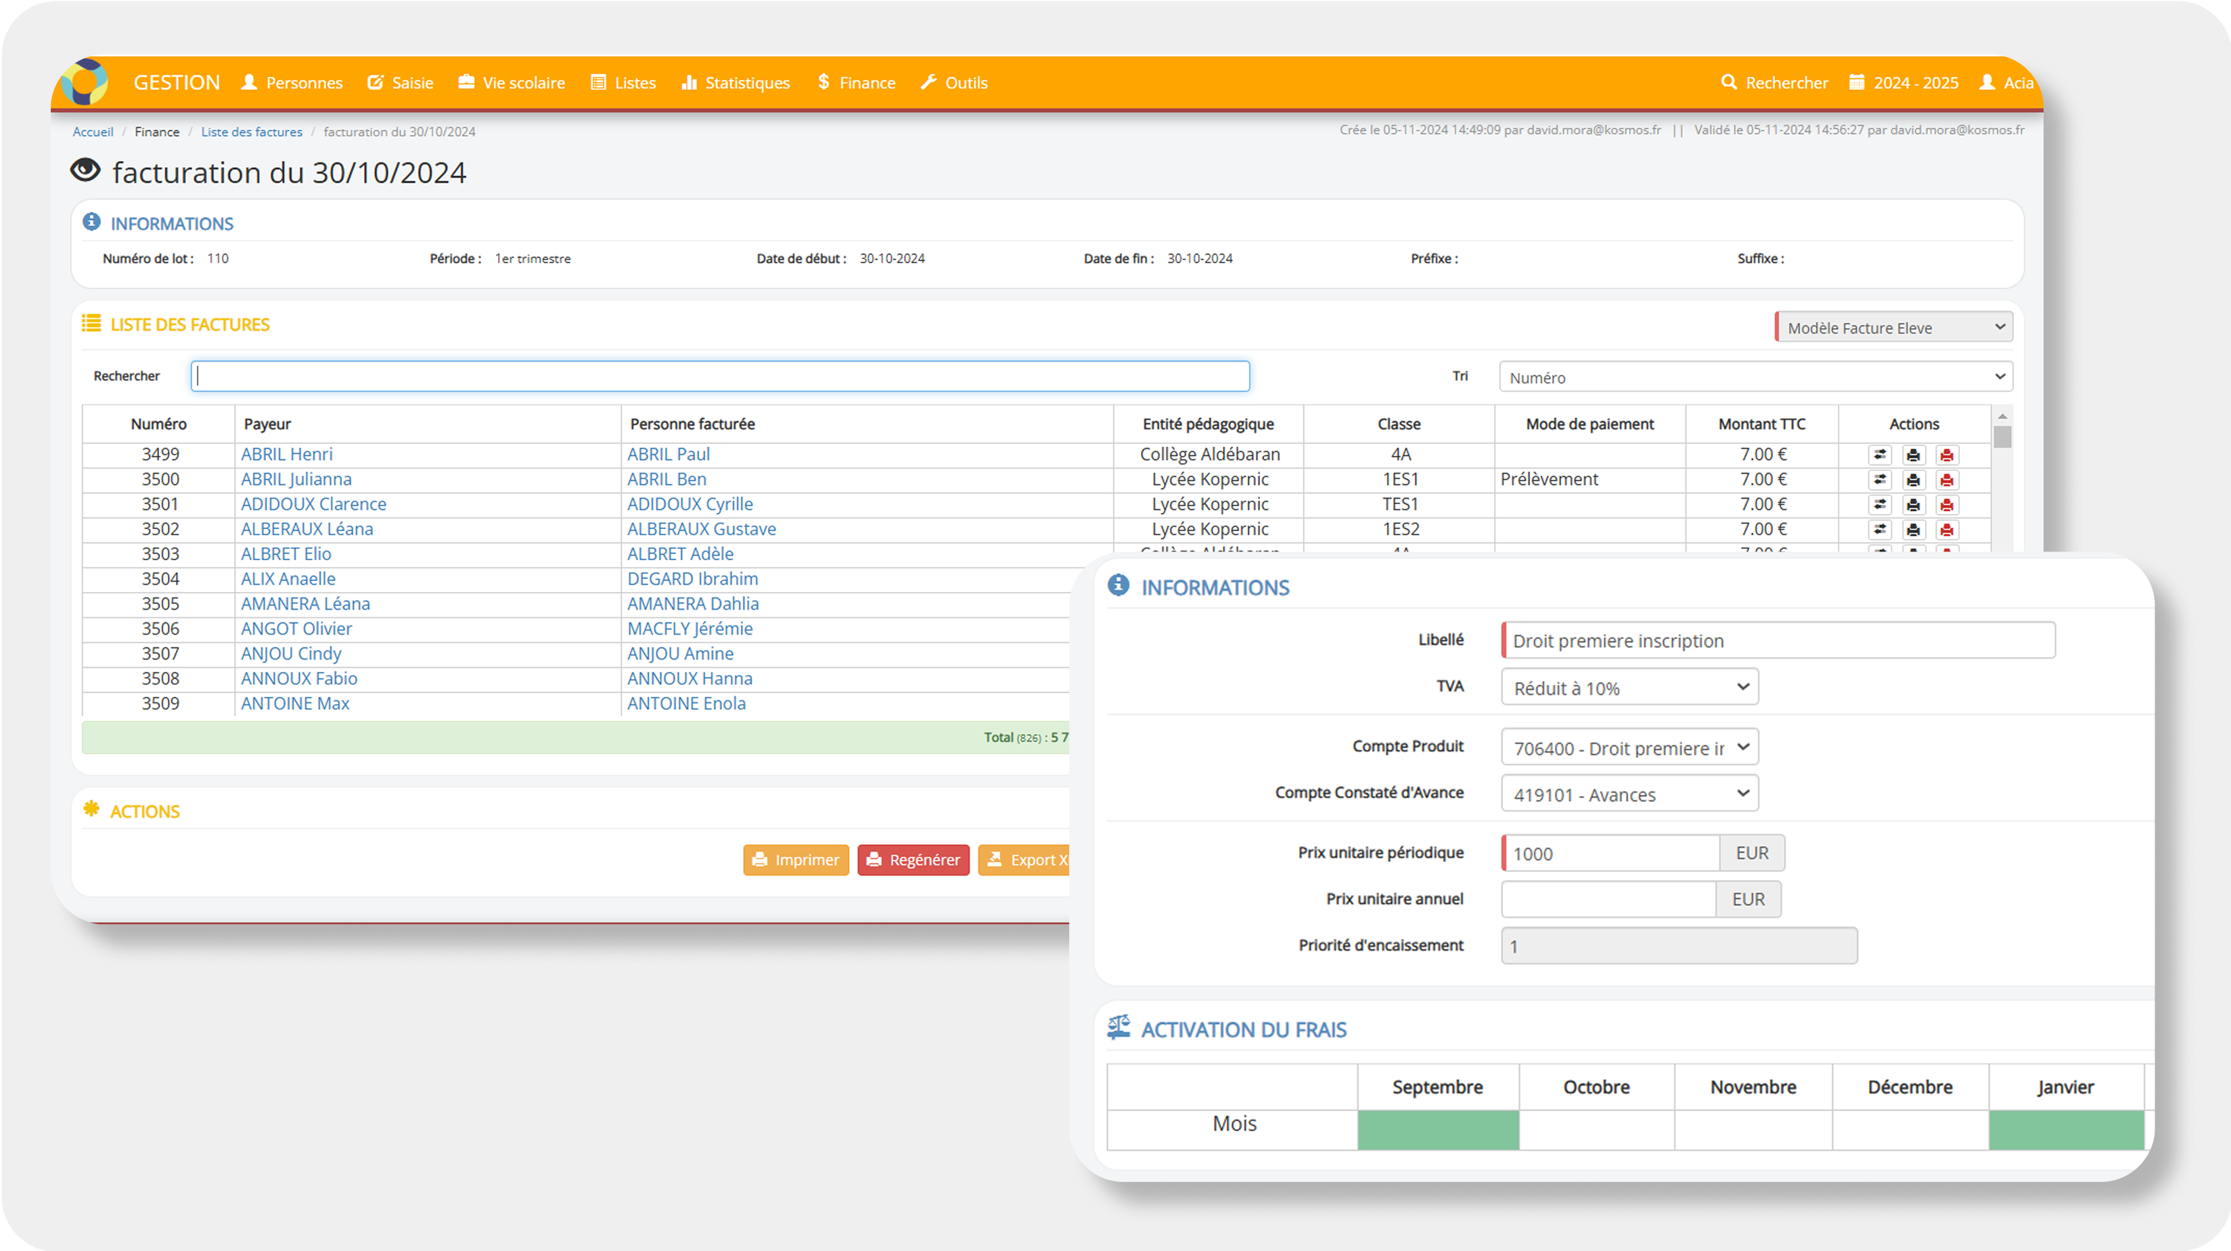This screenshot has width=2231, height=1251.
Task: Click the red print icon for invoice 3500
Action: [1947, 480]
